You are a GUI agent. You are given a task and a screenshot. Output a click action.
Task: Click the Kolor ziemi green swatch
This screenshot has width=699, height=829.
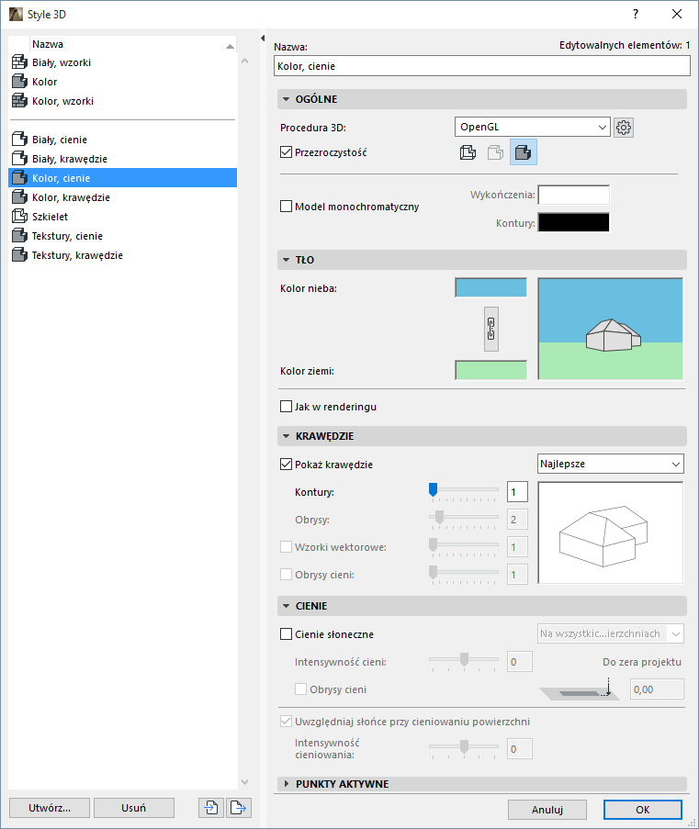tap(491, 370)
